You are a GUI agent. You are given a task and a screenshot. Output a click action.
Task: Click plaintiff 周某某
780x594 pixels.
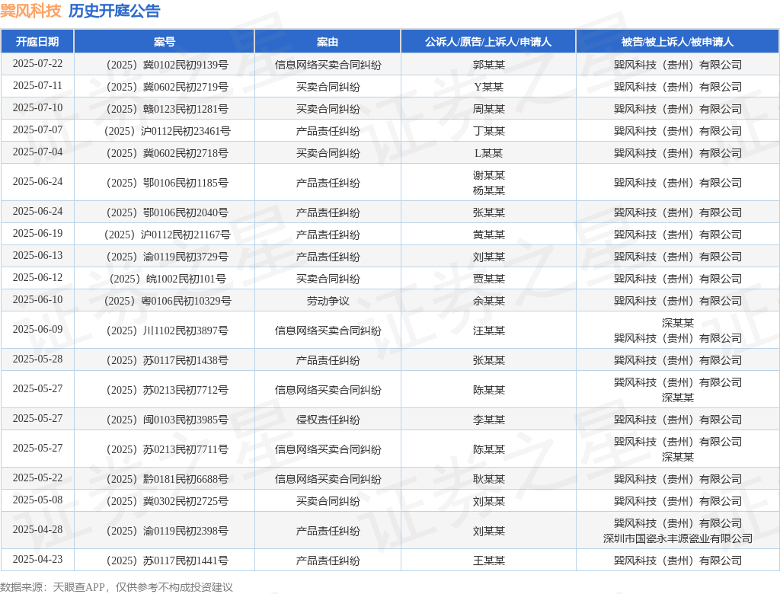tap(488, 109)
